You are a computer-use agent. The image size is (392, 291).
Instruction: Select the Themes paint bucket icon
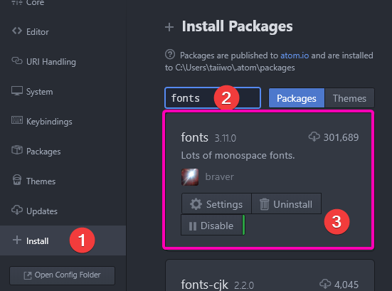click(17, 180)
